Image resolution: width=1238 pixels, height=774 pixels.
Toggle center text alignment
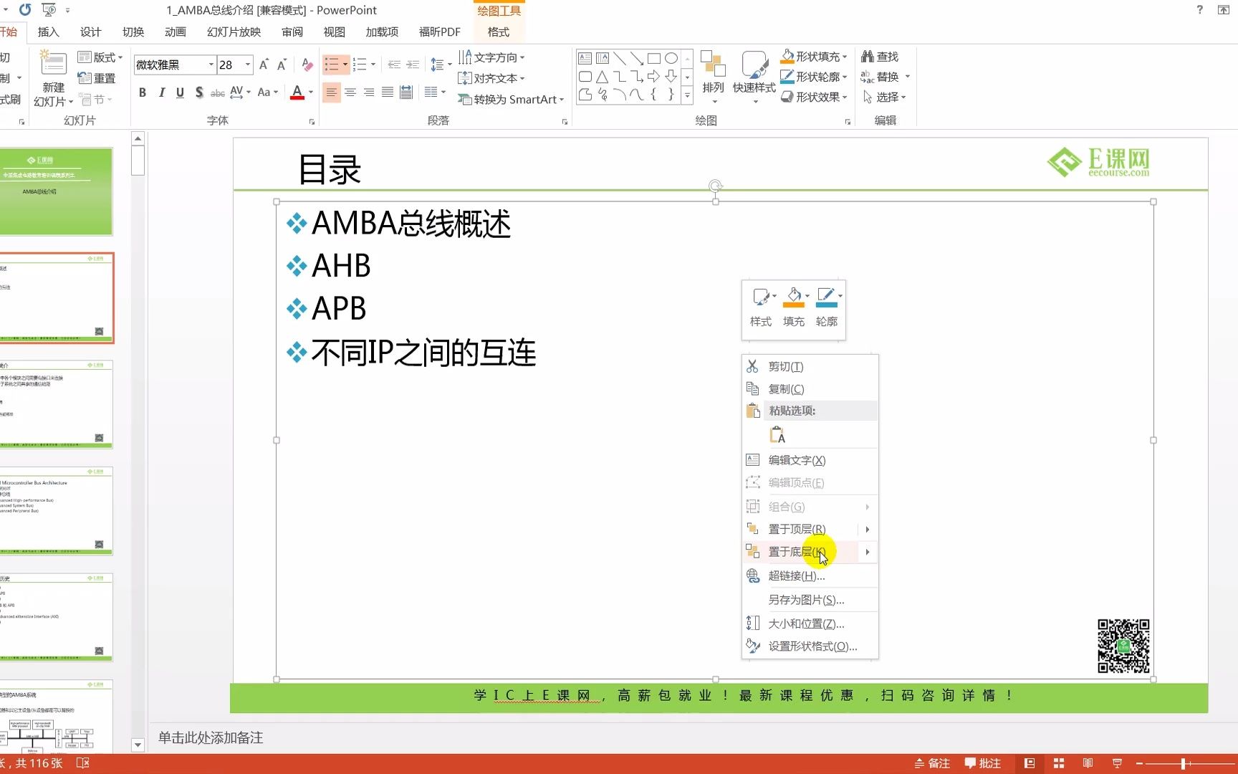pos(350,92)
